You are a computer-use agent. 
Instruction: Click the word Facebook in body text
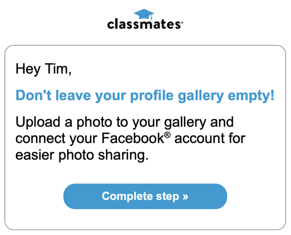pos(133,138)
